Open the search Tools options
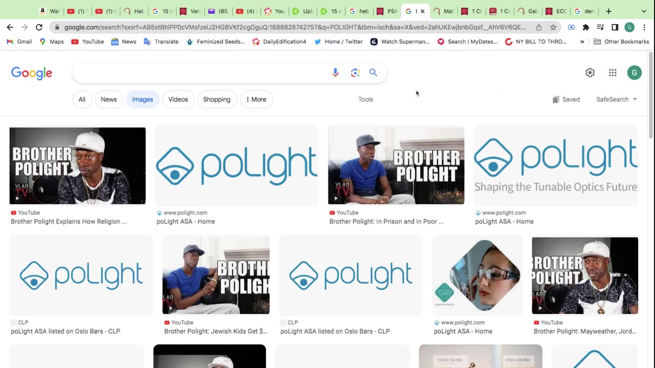 [365, 99]
